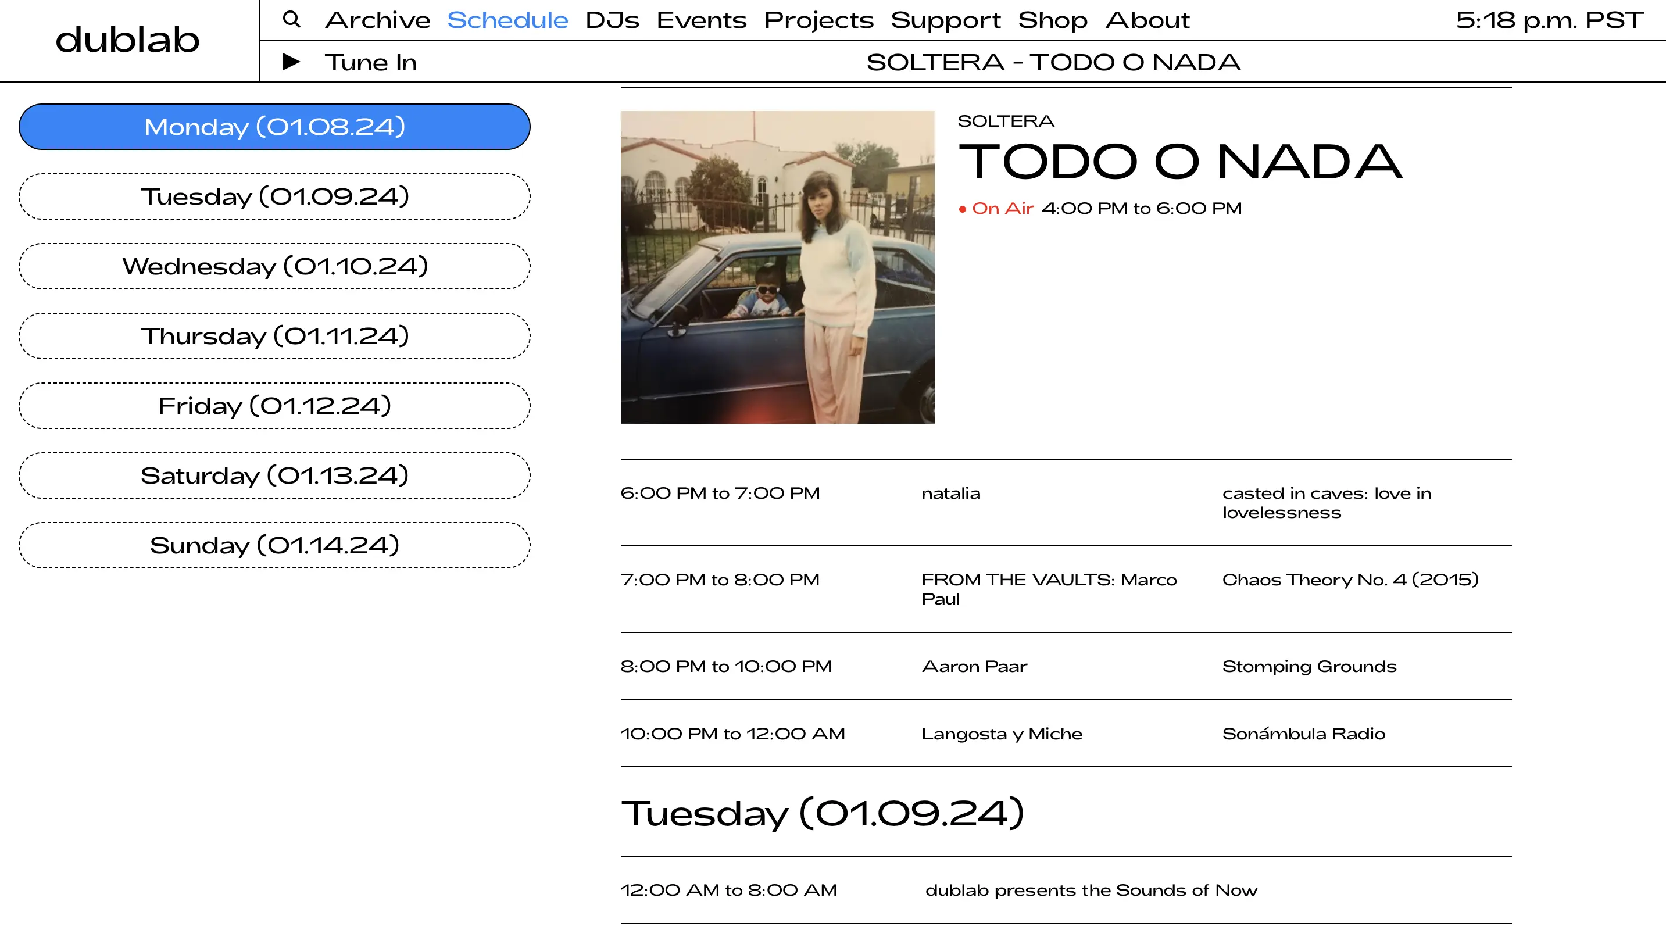Viewport: 1666px width, 944px height.
Task: Select Saturday (01.13.24) day button
Action: [x=275, y=475]
